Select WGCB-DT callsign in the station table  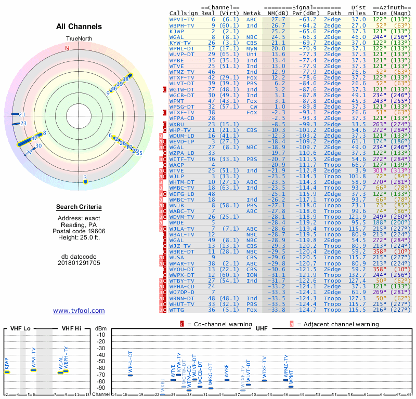click(x=181, y=96)
